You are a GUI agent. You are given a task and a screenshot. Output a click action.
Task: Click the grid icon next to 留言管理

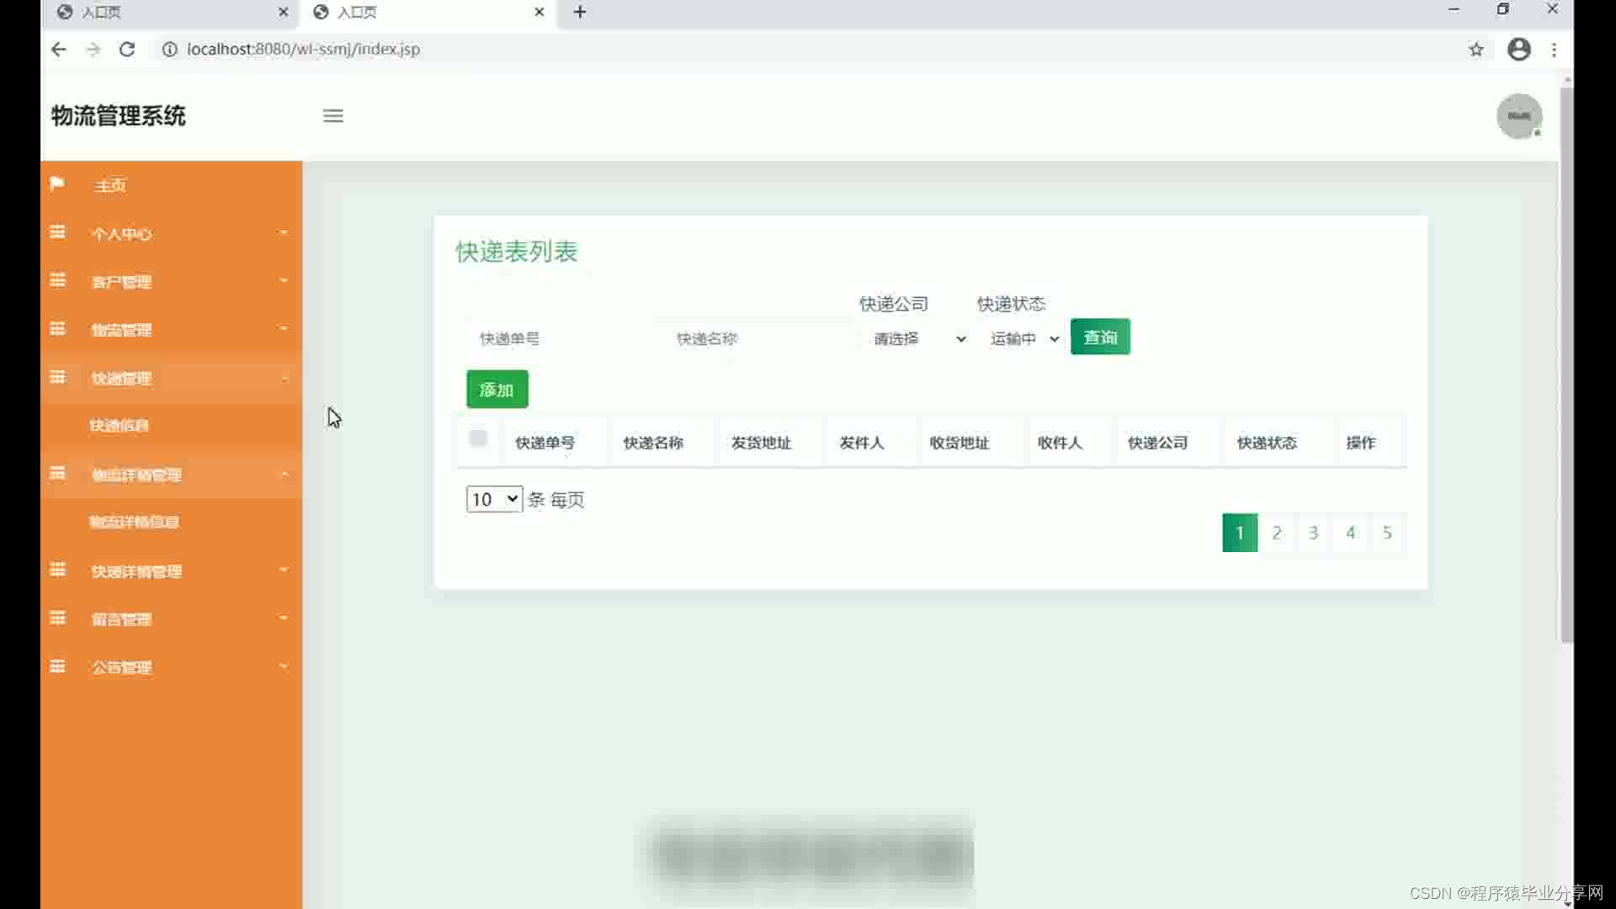(x=57, y=618)
